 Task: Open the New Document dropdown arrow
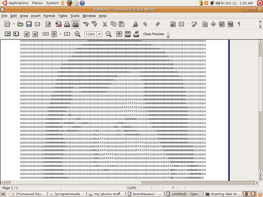[x=14, y=24]
